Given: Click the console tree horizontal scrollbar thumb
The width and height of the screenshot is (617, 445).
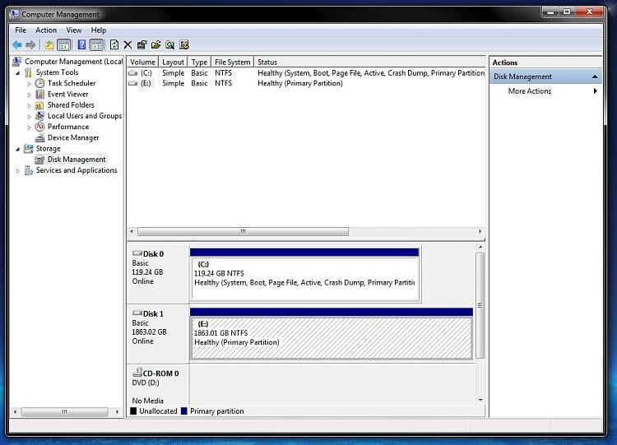Looking at the screenshot, I should click(64, 411).
